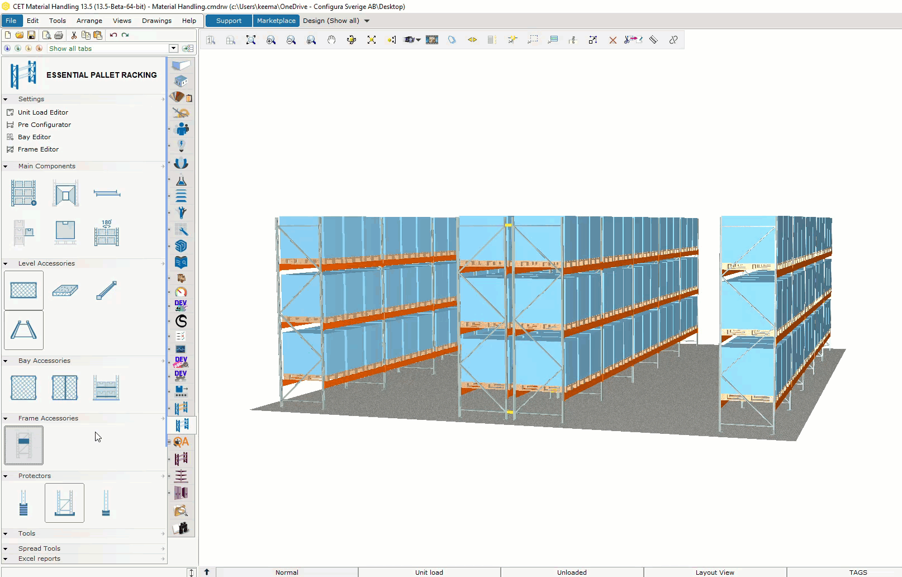
Task: Select the measuring ruler tool
Action: 653,40
